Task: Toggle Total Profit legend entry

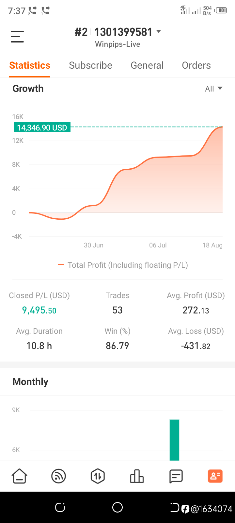Action: pos(123,265)
